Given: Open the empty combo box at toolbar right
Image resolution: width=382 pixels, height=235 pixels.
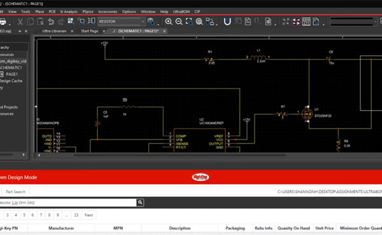Looking at the screenshot, I should pos(353,22).
